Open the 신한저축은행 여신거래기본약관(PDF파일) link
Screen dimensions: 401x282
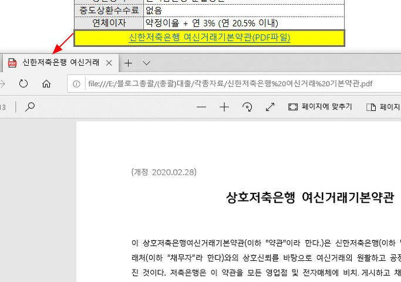pos(209,38)
